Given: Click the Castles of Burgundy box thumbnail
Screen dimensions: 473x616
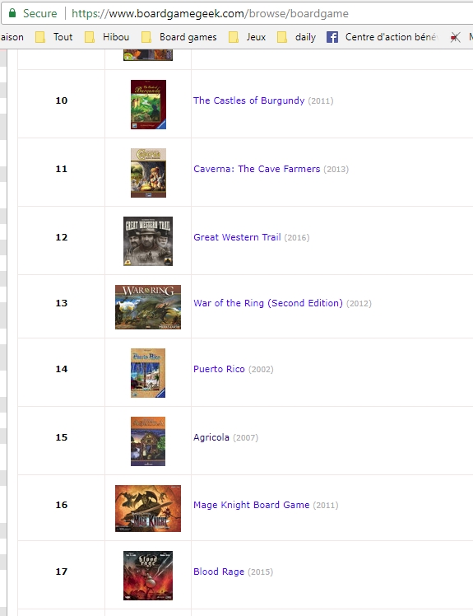Looking at the screenshot, I should (148, 105).
